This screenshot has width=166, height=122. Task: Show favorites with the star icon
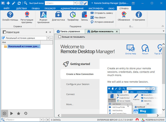click(19, 113)
